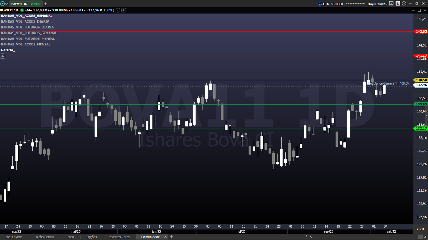
Task: Click the plus box after the OHLC values
Action: [x=123, y=10]
